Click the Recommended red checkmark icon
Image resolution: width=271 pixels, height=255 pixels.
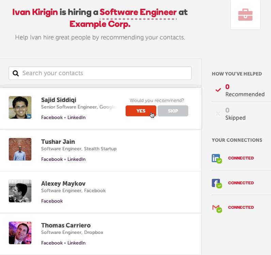[218, 90]
